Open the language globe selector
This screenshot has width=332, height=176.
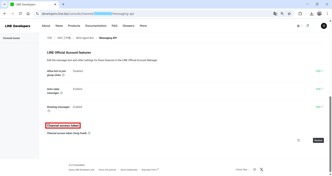point(299,26)
